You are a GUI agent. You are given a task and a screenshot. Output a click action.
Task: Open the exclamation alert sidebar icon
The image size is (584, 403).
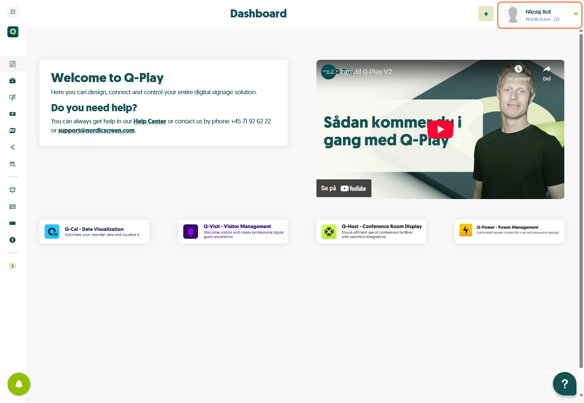click(13, 240)
